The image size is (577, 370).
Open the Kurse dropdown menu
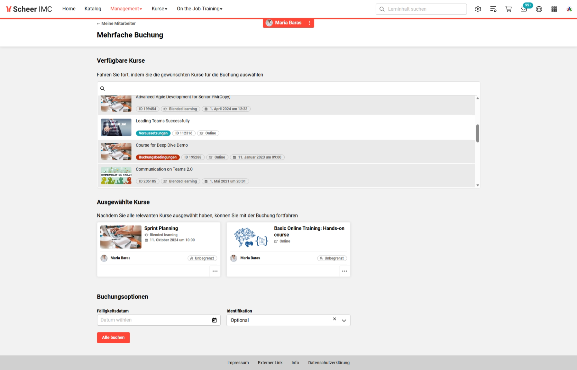point(160,9)
